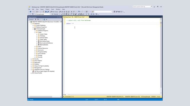
Task: Open the Help menu
Action: 63,9
